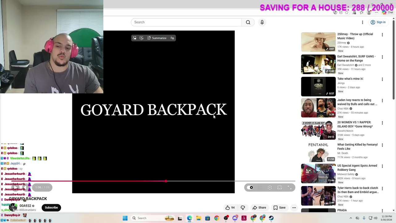Switch to Microsoft Edge on the taskbar
The width and height of the screenshot is (396, 223).
click(x=189, y=218)
